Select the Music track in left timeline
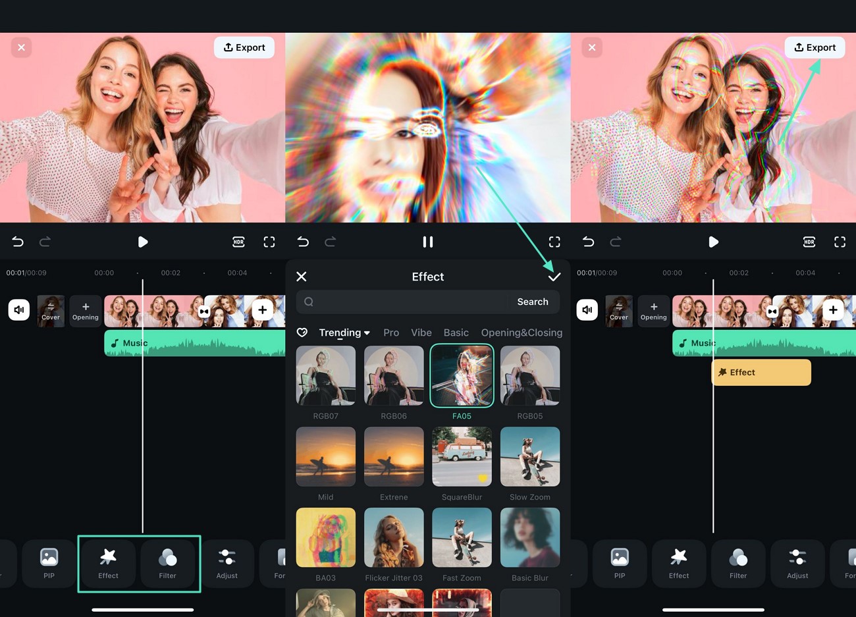 click(195, 343)
